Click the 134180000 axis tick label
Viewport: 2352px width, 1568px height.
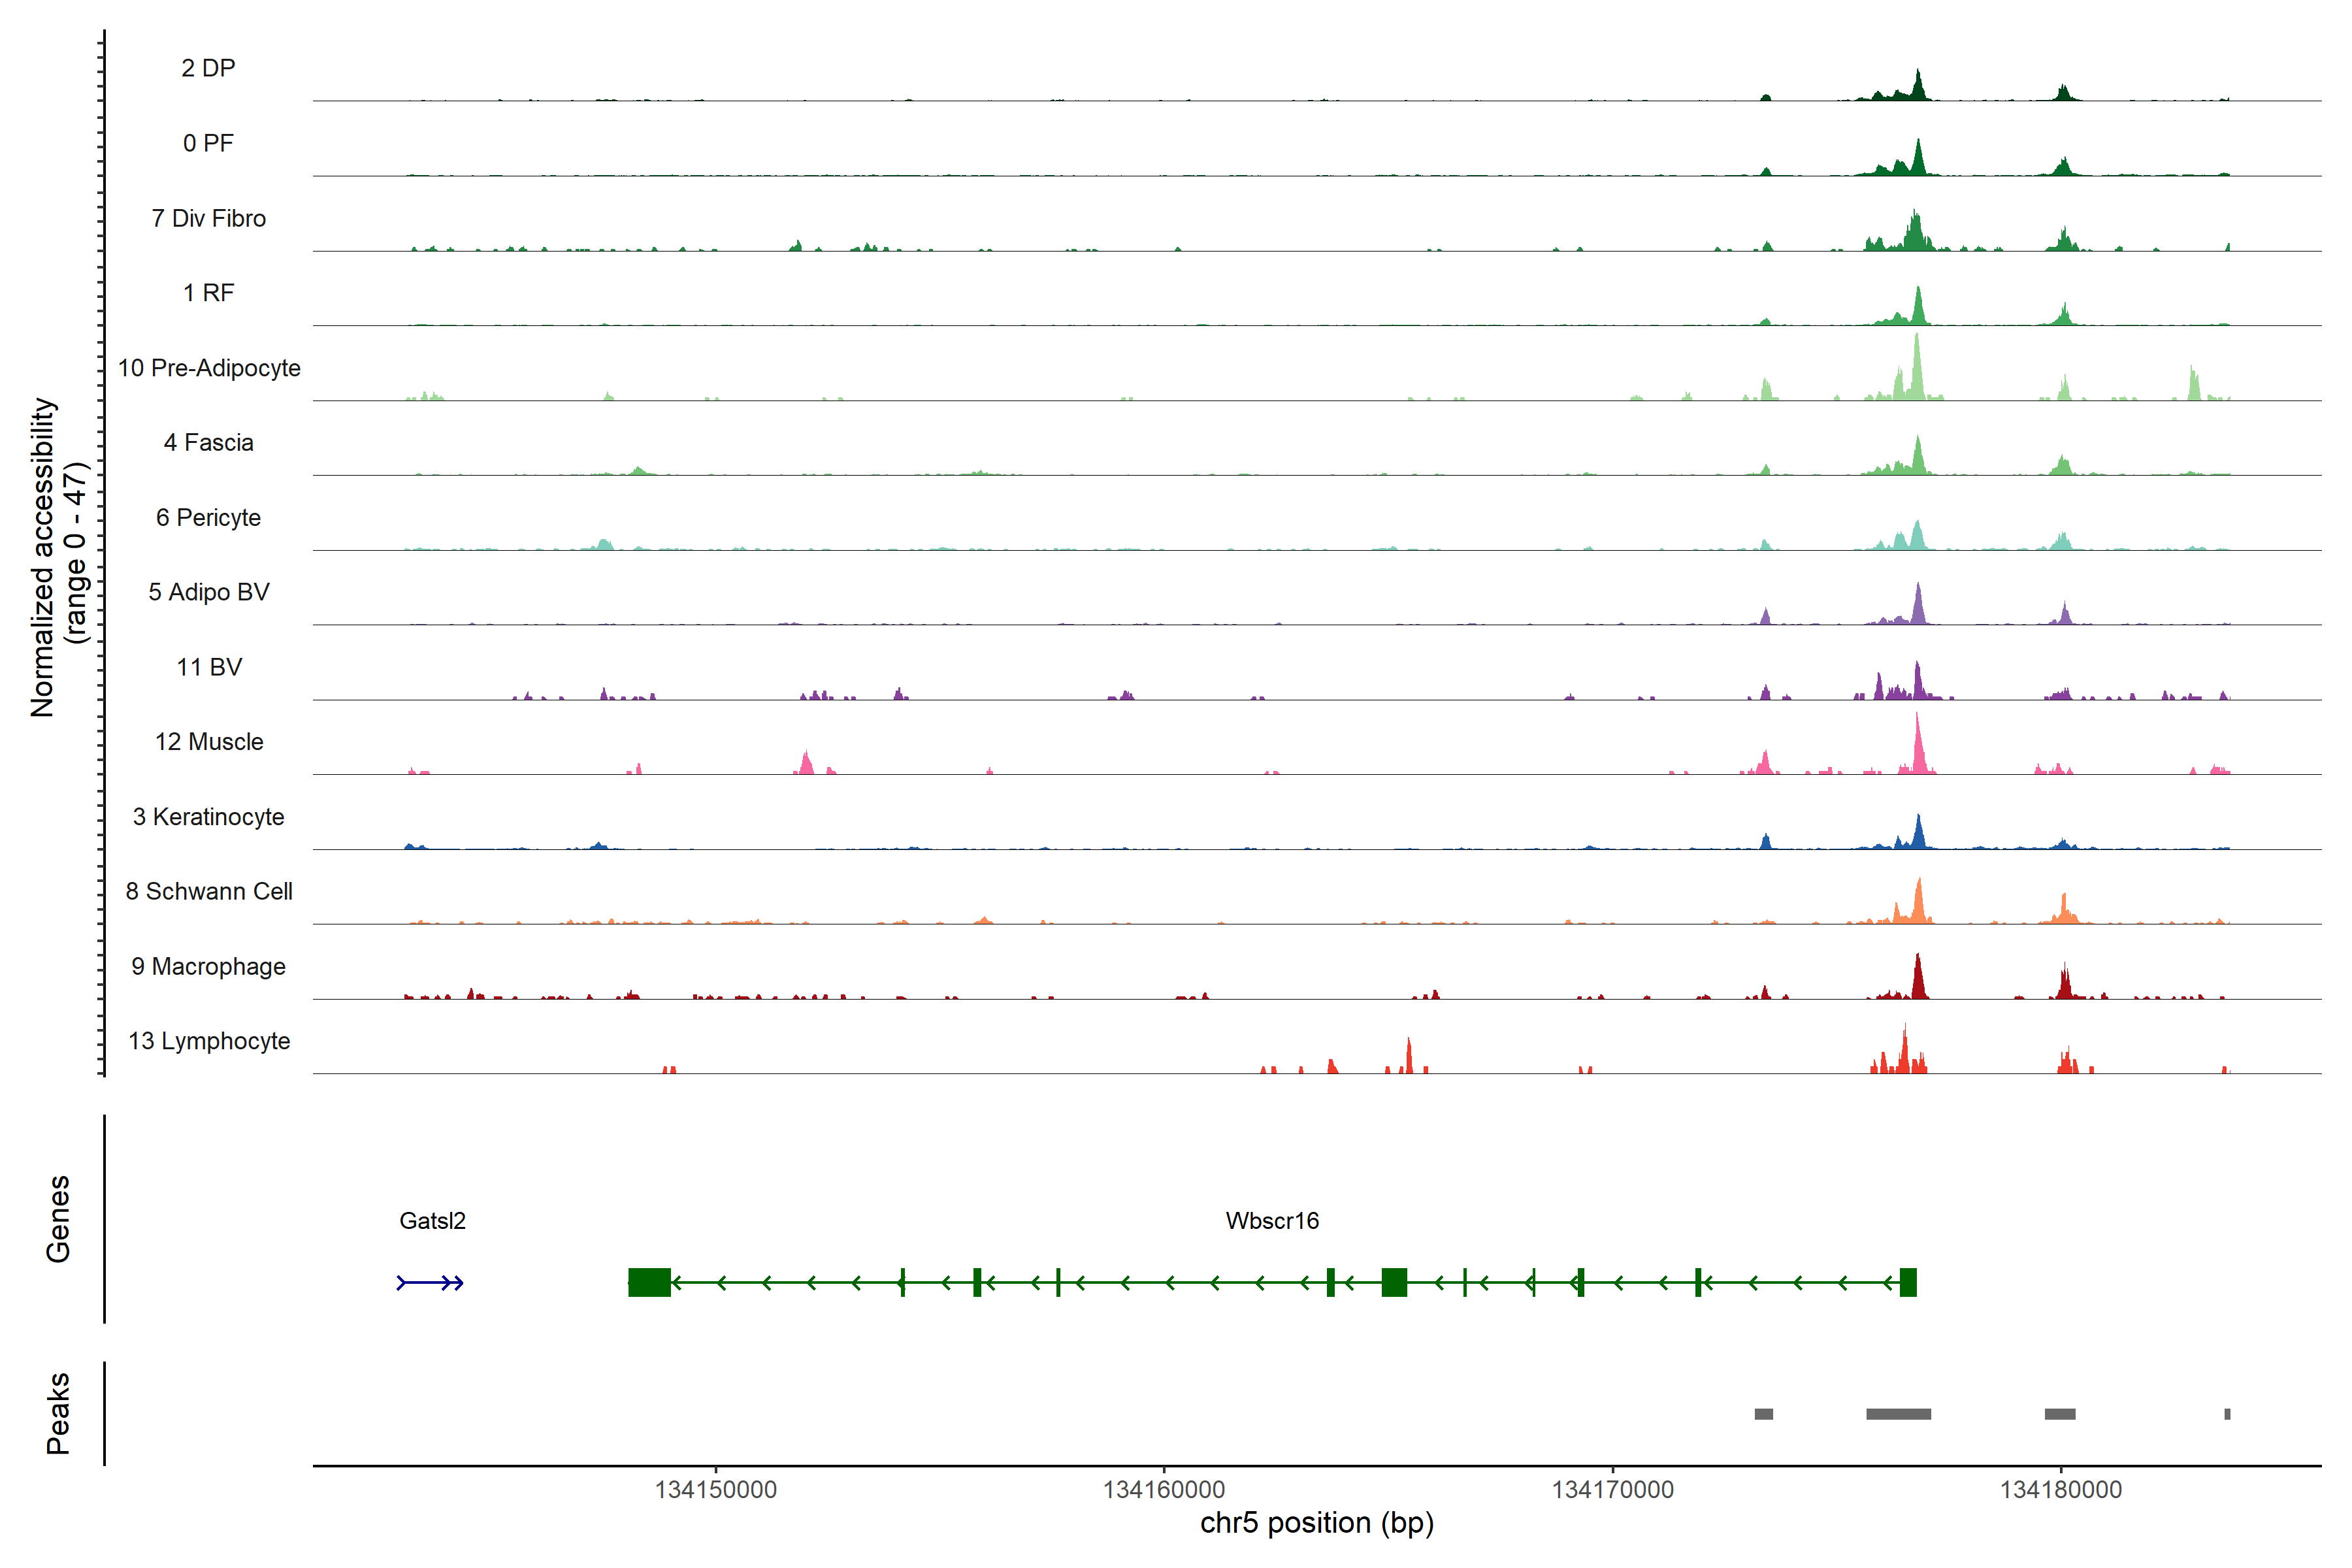(2060, 1490)
